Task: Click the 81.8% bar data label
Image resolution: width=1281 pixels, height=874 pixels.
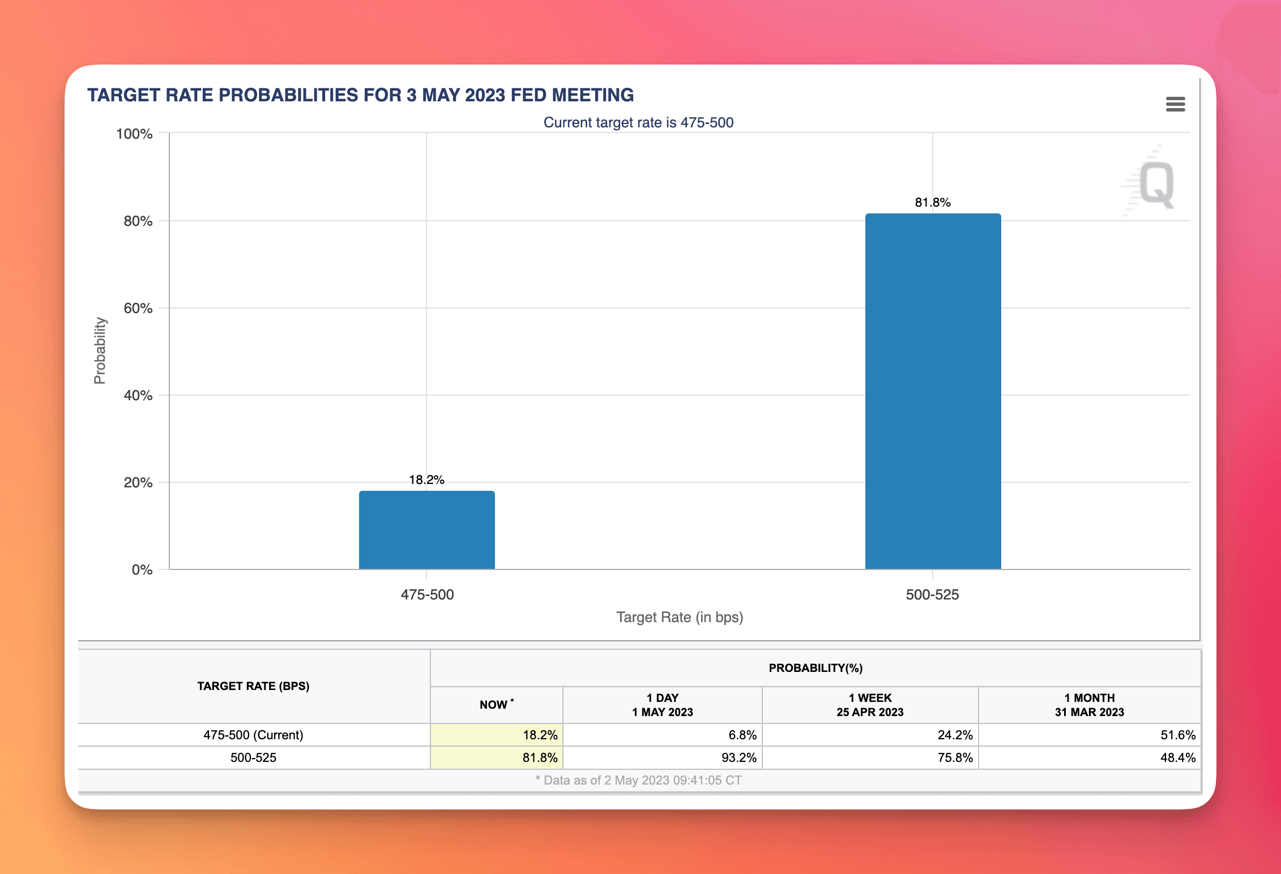Action: click(x=933, y=203)
